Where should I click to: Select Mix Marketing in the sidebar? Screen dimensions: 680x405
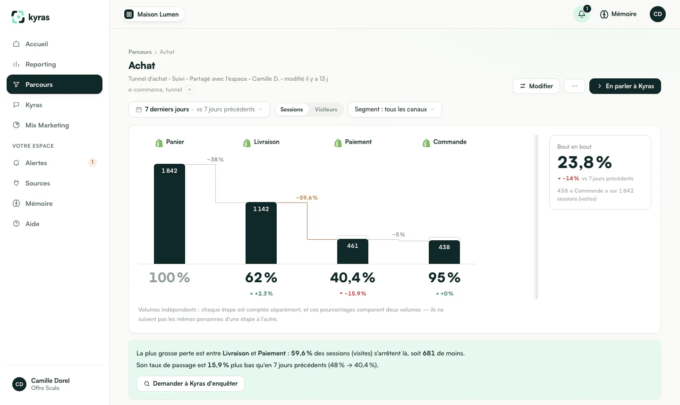point(54,125)
